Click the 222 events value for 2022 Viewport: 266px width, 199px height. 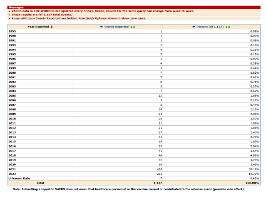click(159, 174)
